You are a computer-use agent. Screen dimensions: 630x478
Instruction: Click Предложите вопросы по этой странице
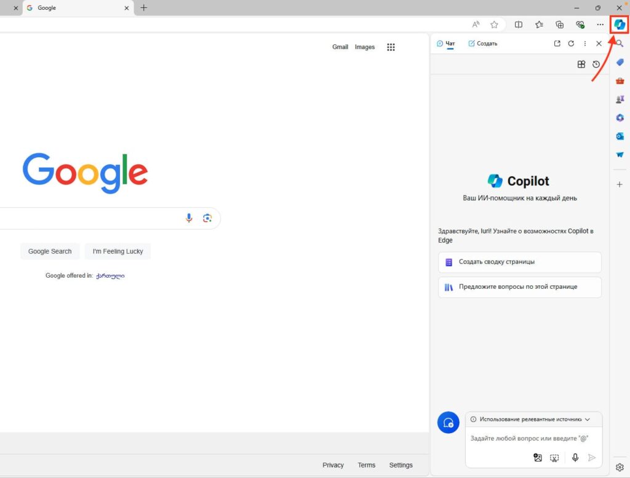[519, 287]
